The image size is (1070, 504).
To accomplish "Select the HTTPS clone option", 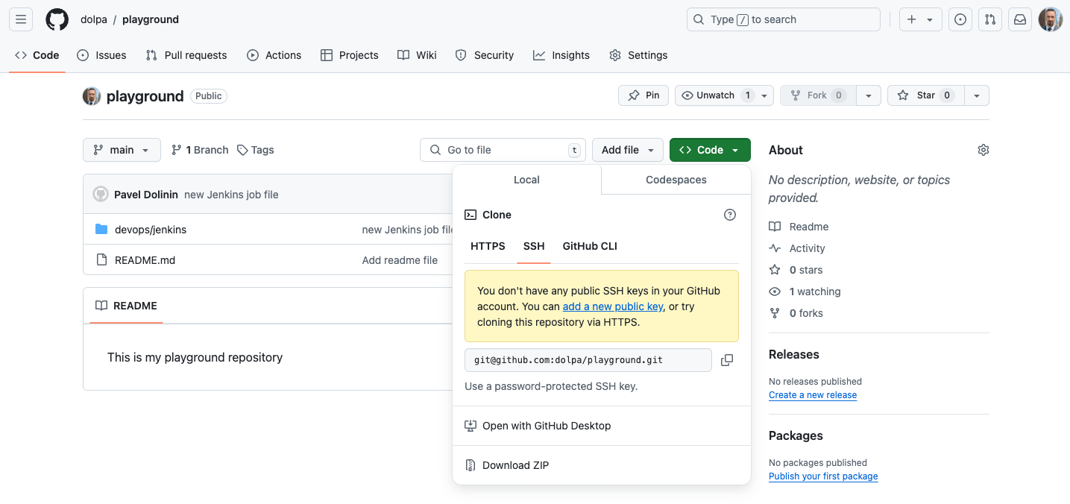I will tap(488, 246).
